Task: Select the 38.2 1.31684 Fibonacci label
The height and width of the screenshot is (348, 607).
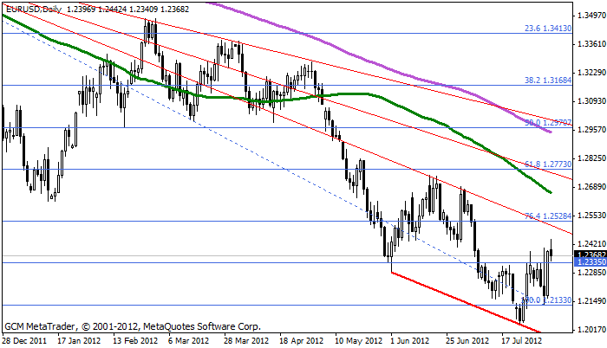Action: click(x=548, y=80)
